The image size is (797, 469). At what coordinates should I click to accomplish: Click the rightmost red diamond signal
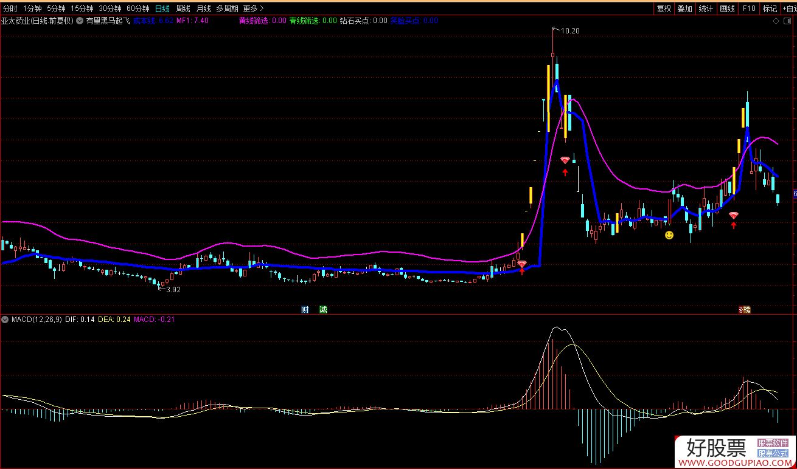click(734, 215)
